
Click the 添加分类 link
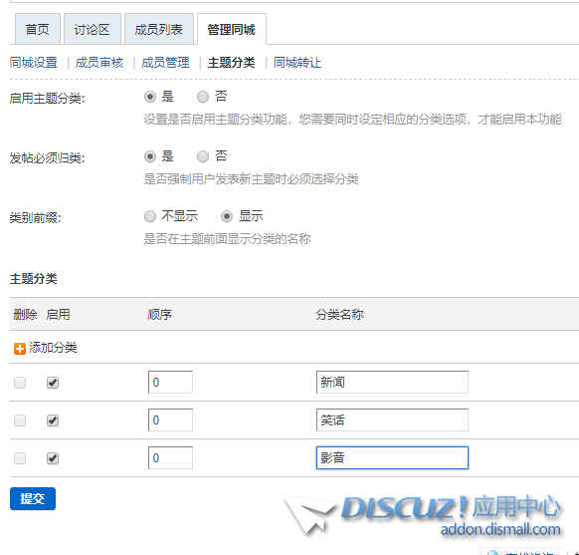tap(53, 348)
